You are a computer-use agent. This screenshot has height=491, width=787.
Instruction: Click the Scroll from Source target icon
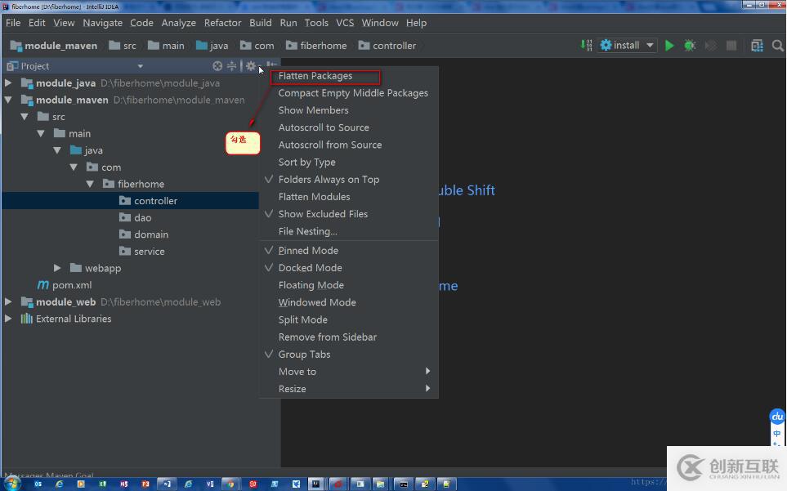point(217,66)
